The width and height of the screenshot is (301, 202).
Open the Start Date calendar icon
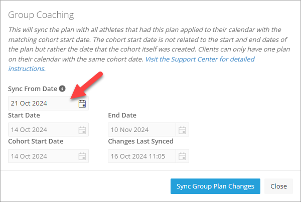82,130
